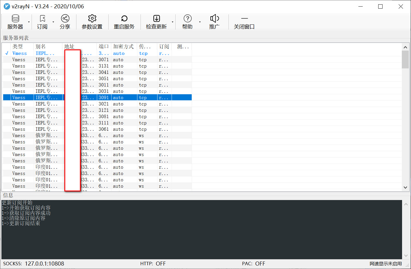Sort by the 别名 column header
Image resolution: width=411 pixels, height=269 pixels.
pyautogui.click(x=48, y=47)
